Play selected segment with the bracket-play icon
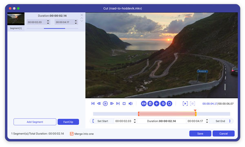 (185, 104)
